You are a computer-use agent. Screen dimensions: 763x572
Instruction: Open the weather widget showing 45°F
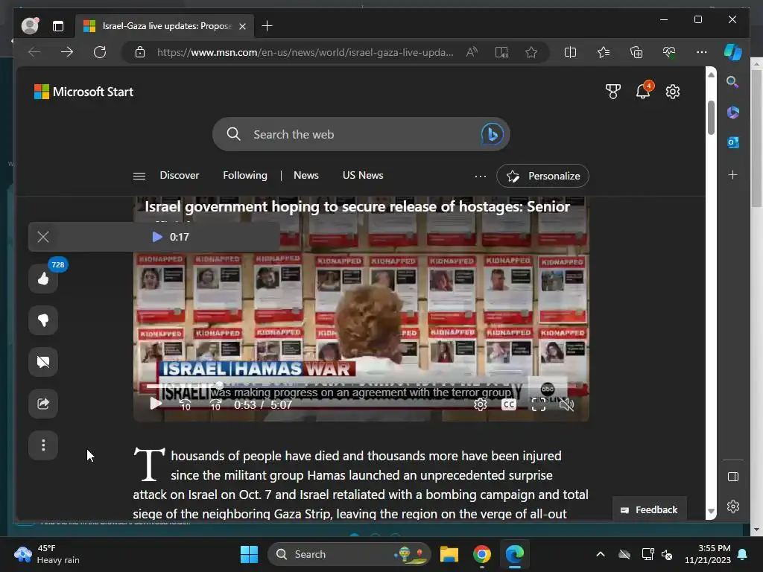[47, 554]
